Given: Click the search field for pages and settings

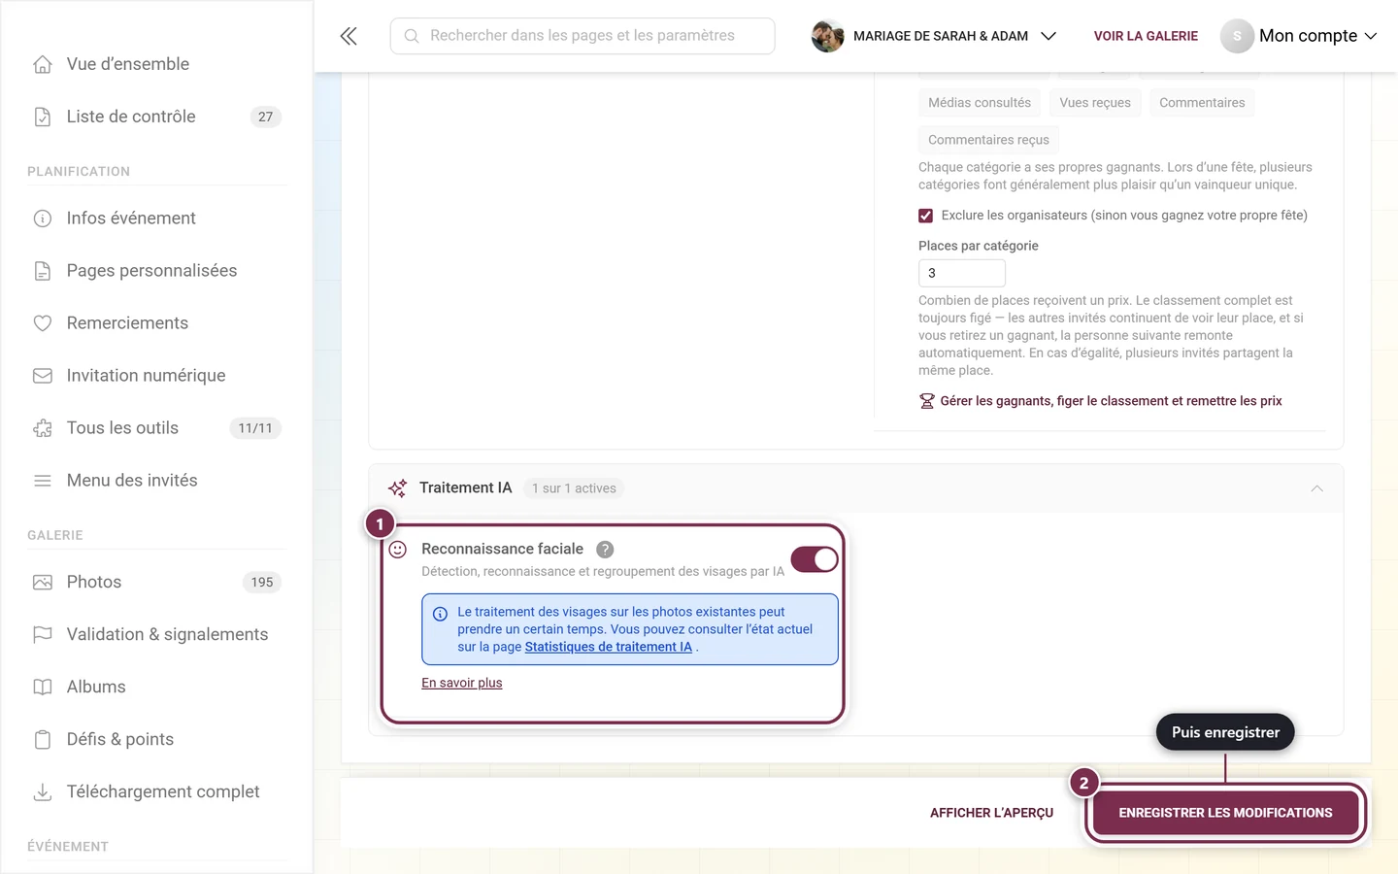Looking at the screenshot, I should [582, 36].
